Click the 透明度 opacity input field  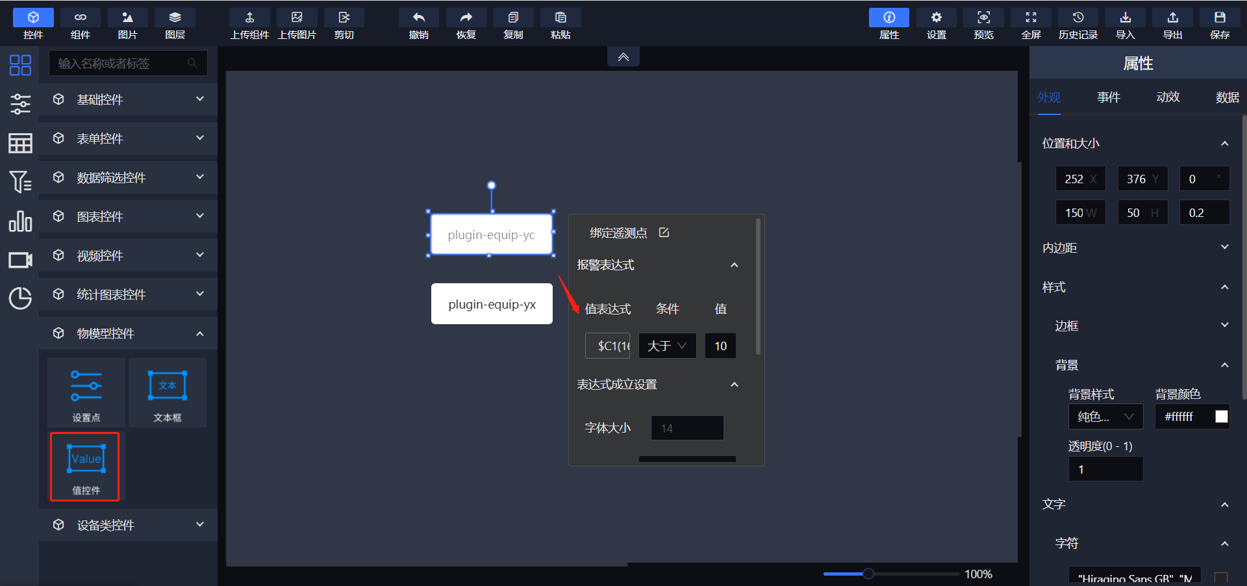click(1106, 469)
